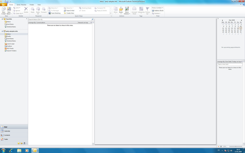
Task: Choose the Team E-Mail quick step
Action: click(x=69, y=11)
